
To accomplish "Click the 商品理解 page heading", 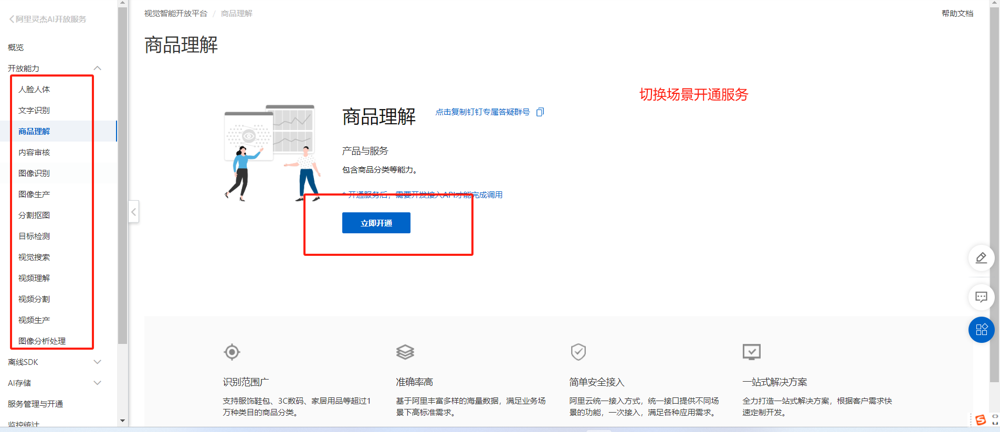I will click(x=181, y=45).
